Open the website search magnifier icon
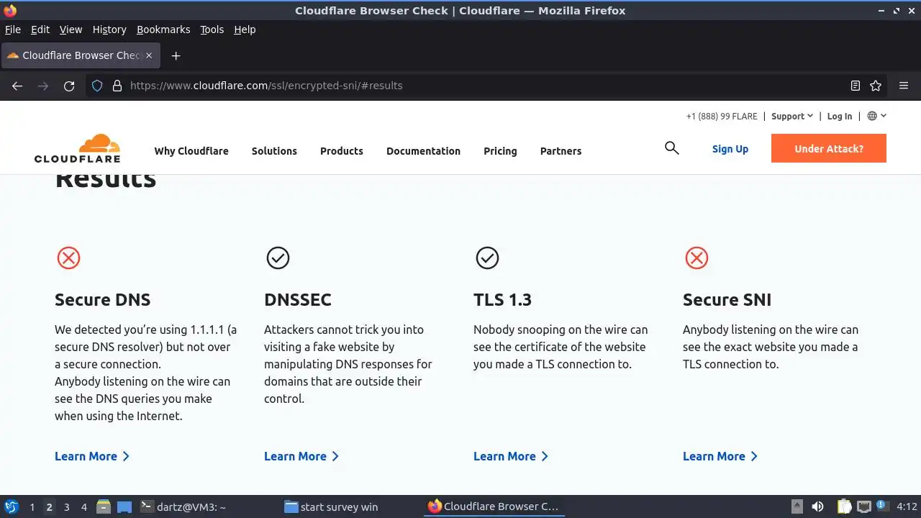 (671, 148)
